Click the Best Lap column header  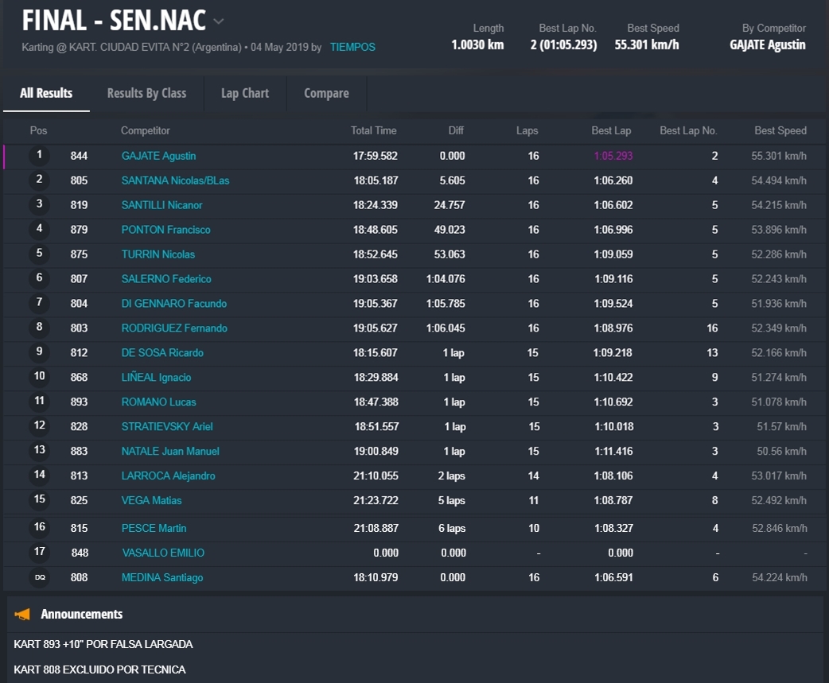611,130
